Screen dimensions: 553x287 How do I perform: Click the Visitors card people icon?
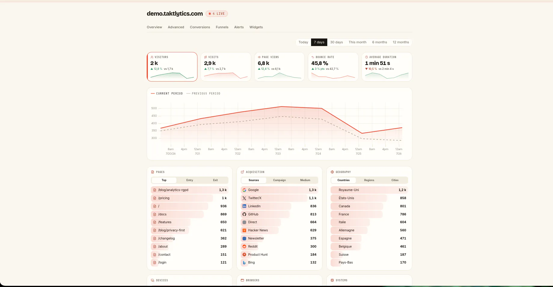coord(152,57)
